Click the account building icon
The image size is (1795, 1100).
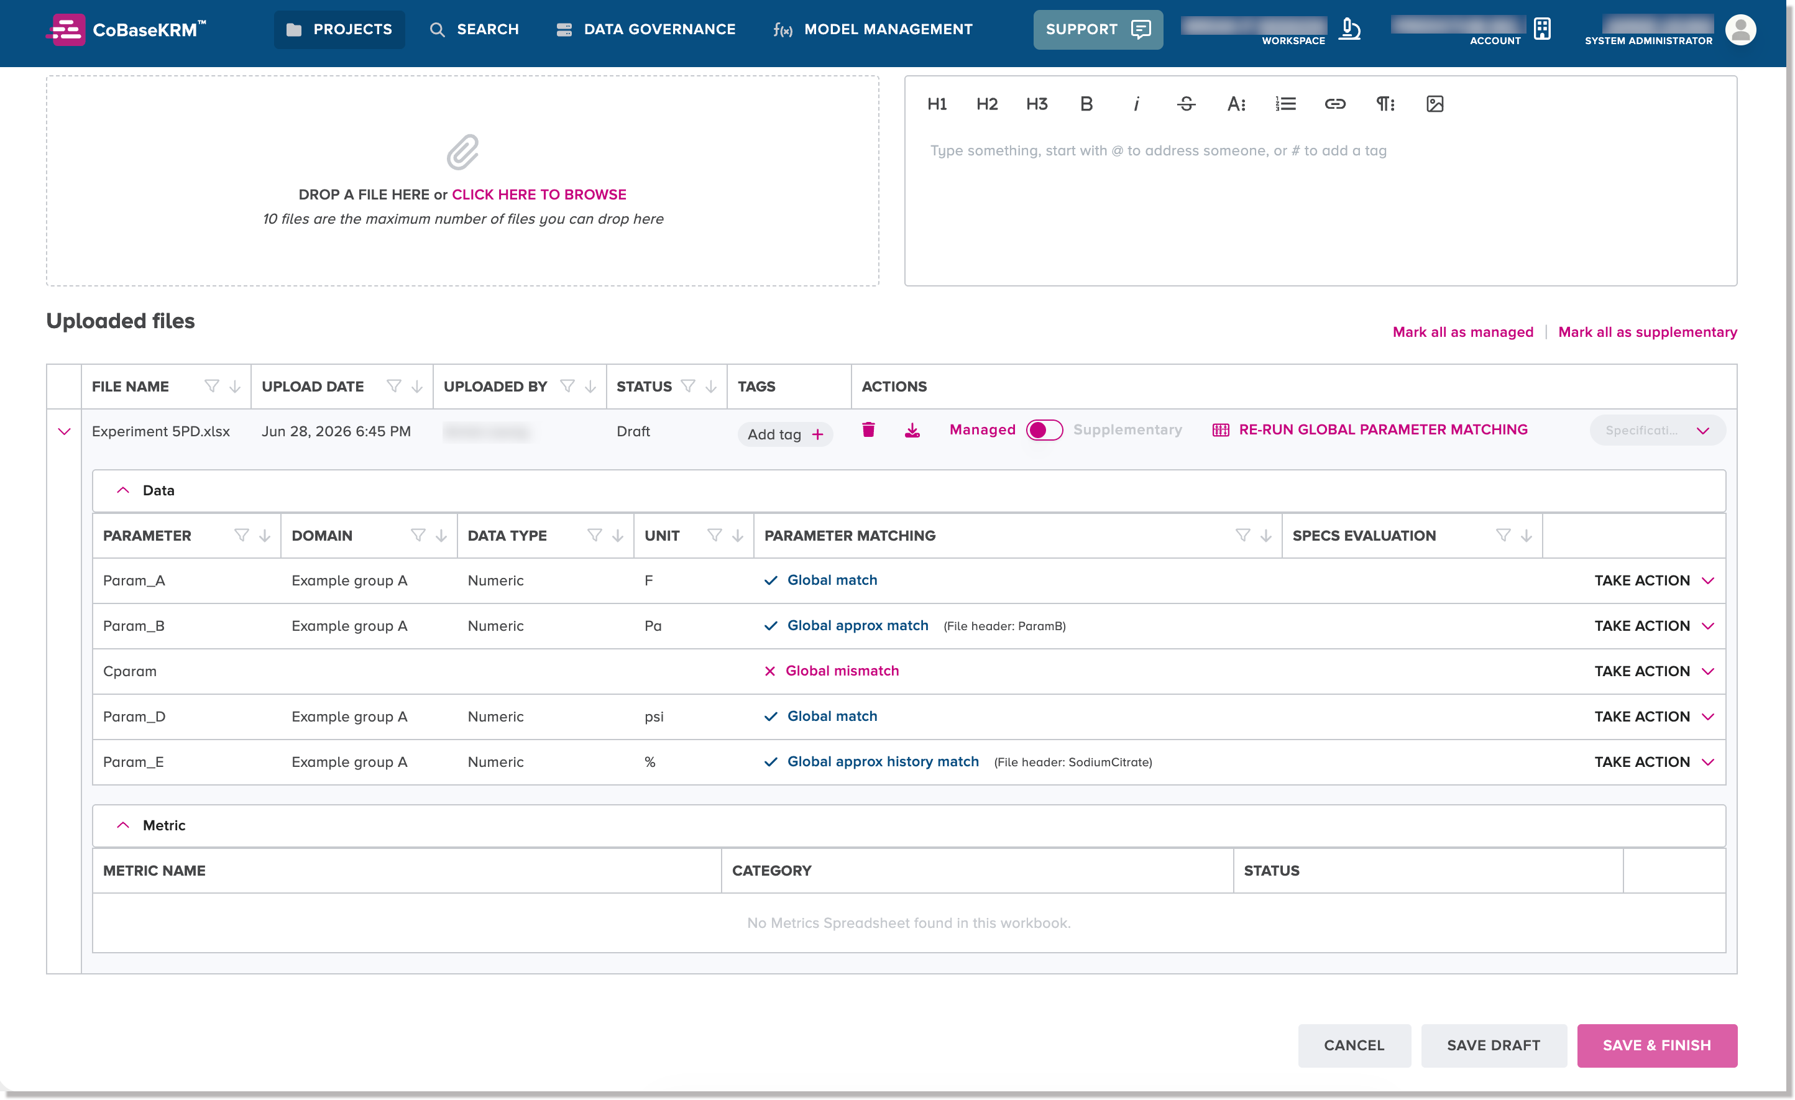point(1541,29)
